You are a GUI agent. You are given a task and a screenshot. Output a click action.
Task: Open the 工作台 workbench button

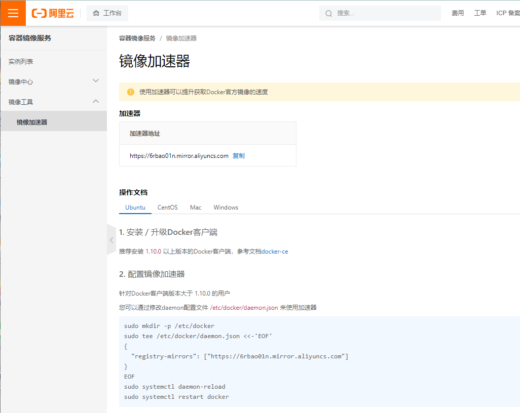107,13
